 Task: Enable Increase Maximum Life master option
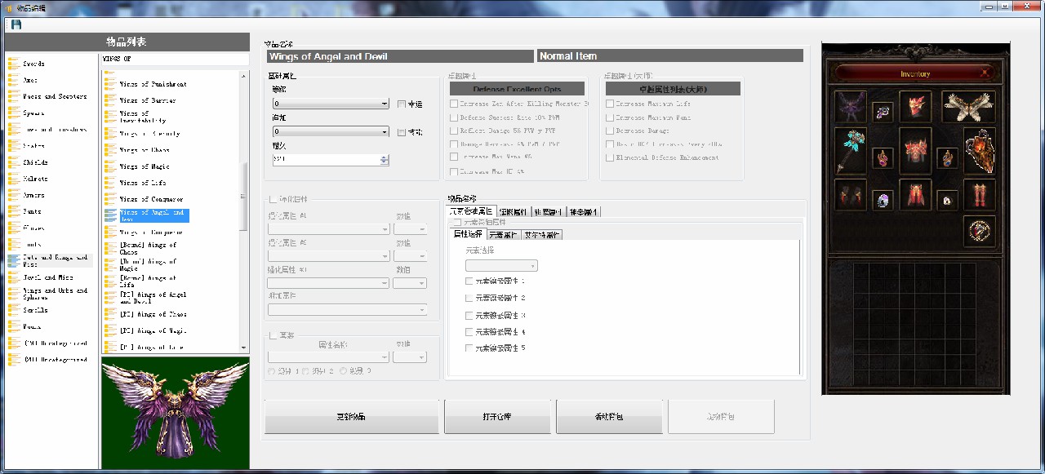point(610,104)
